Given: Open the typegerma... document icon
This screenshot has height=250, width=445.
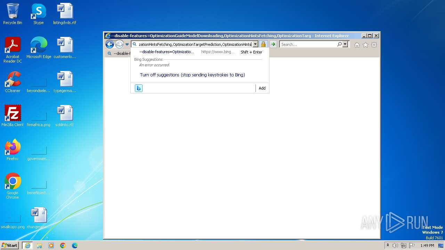Looking at the screenshot, I should 65,82.
